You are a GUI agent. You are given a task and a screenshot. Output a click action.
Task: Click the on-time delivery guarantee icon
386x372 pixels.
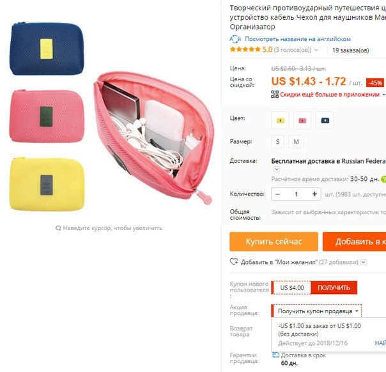coord(275,355)
